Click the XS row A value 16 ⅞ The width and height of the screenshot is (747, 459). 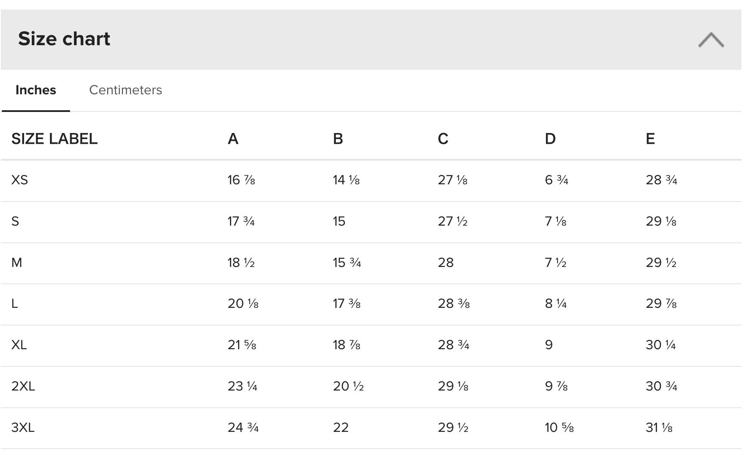pyautogui.click(x=241, y=180)
